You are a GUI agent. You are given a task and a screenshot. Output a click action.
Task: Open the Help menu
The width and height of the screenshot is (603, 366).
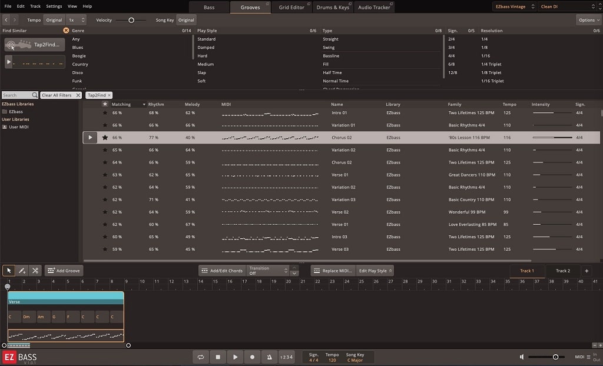[x=87, y=6]
